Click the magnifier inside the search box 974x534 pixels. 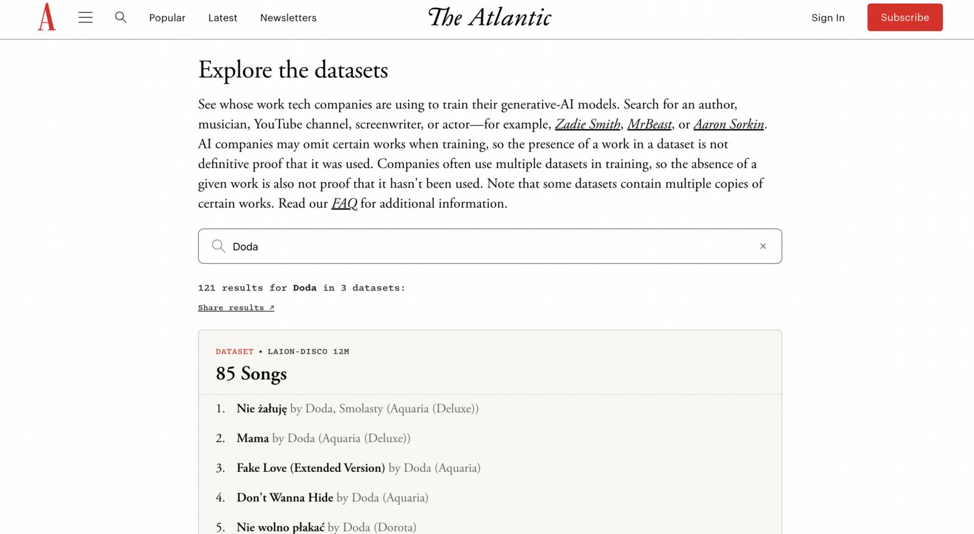point(218,246)
